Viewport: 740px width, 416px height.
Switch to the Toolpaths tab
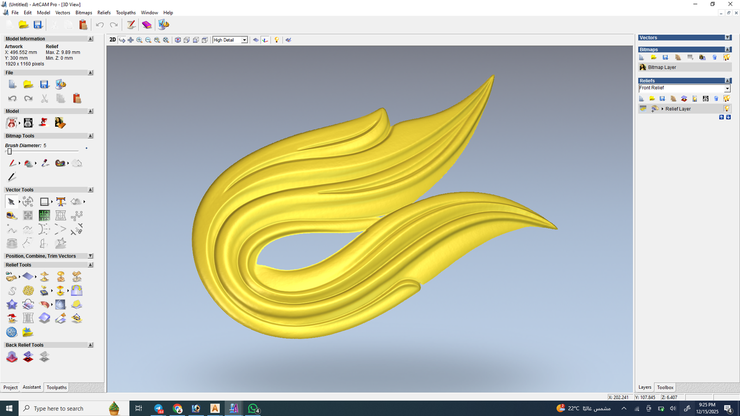click(56, 387)
